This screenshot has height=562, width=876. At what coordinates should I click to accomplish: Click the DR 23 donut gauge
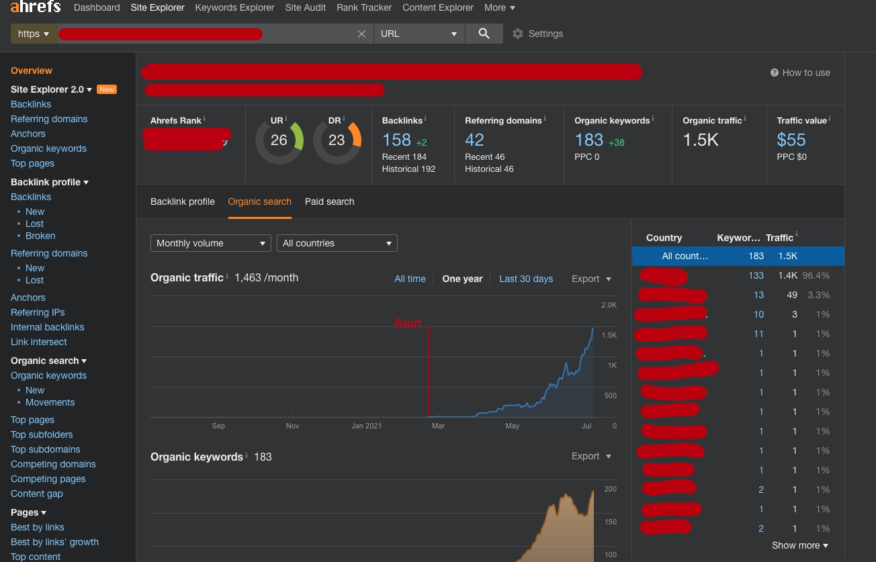tap(337, 140)
